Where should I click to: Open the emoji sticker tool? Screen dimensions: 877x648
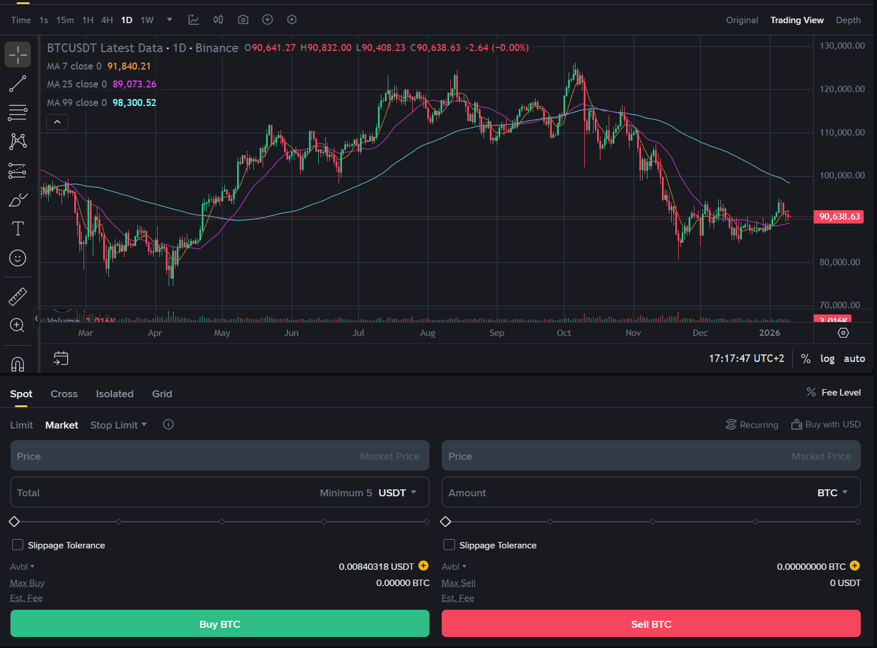click(x=17, y=258)
